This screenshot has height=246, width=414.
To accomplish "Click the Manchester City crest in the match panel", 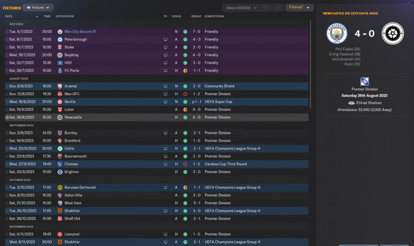I will [x=337, y=33].
